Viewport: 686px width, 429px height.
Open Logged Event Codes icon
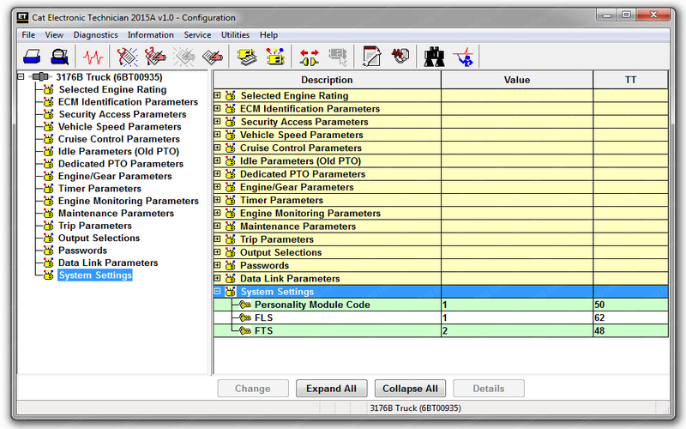pos(213,57)
